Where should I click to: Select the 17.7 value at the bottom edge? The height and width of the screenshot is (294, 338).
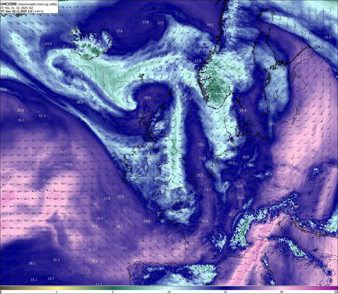coord(99,285)
